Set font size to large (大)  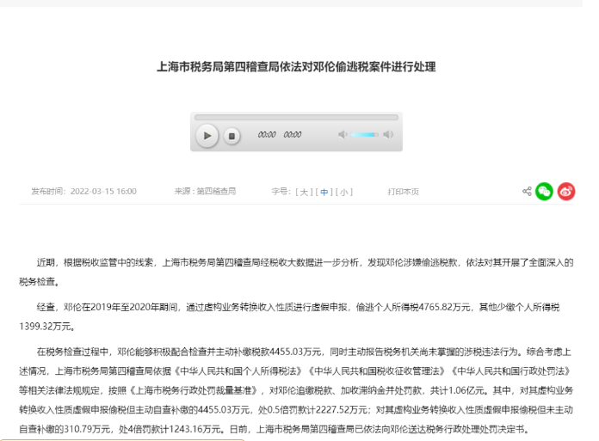(x=305, y=192)
